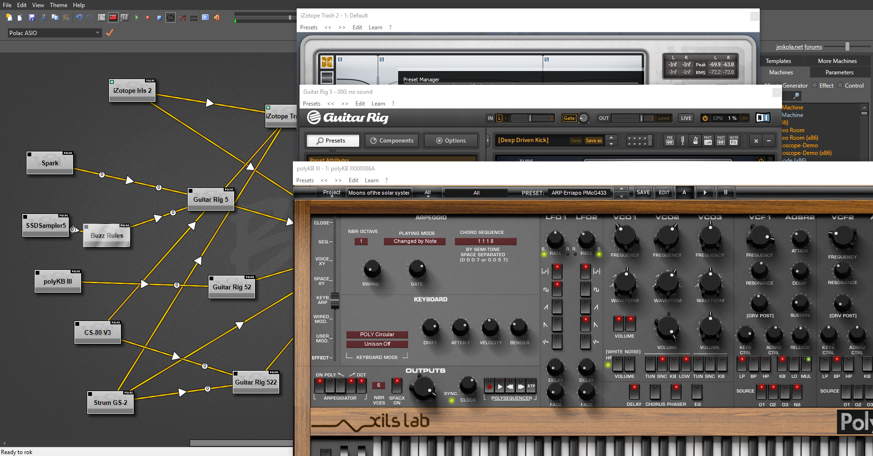Open the sequence editor view icon
The height and width of the screenshot is (456, 873).
point(124,18)
